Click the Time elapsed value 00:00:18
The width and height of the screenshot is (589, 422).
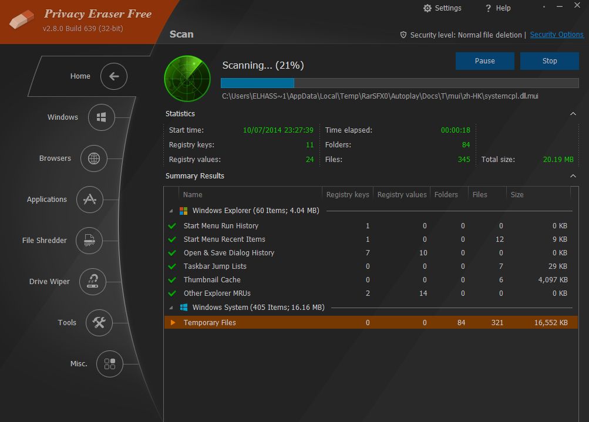pyautogui.click(x=455, y=130)
